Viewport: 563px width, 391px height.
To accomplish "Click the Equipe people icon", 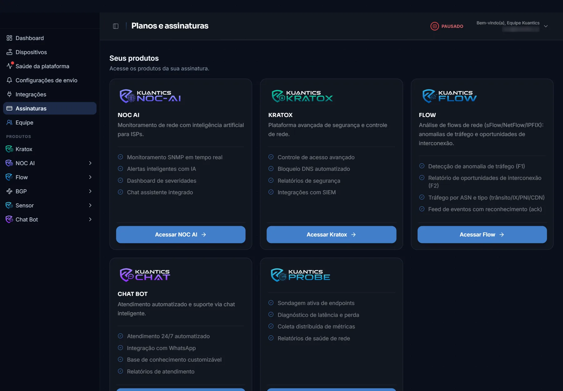I will click(x=9, y=122).
